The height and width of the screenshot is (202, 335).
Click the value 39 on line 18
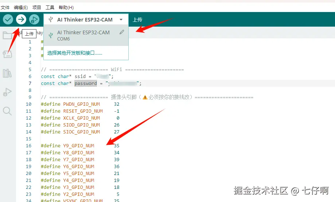117,159
